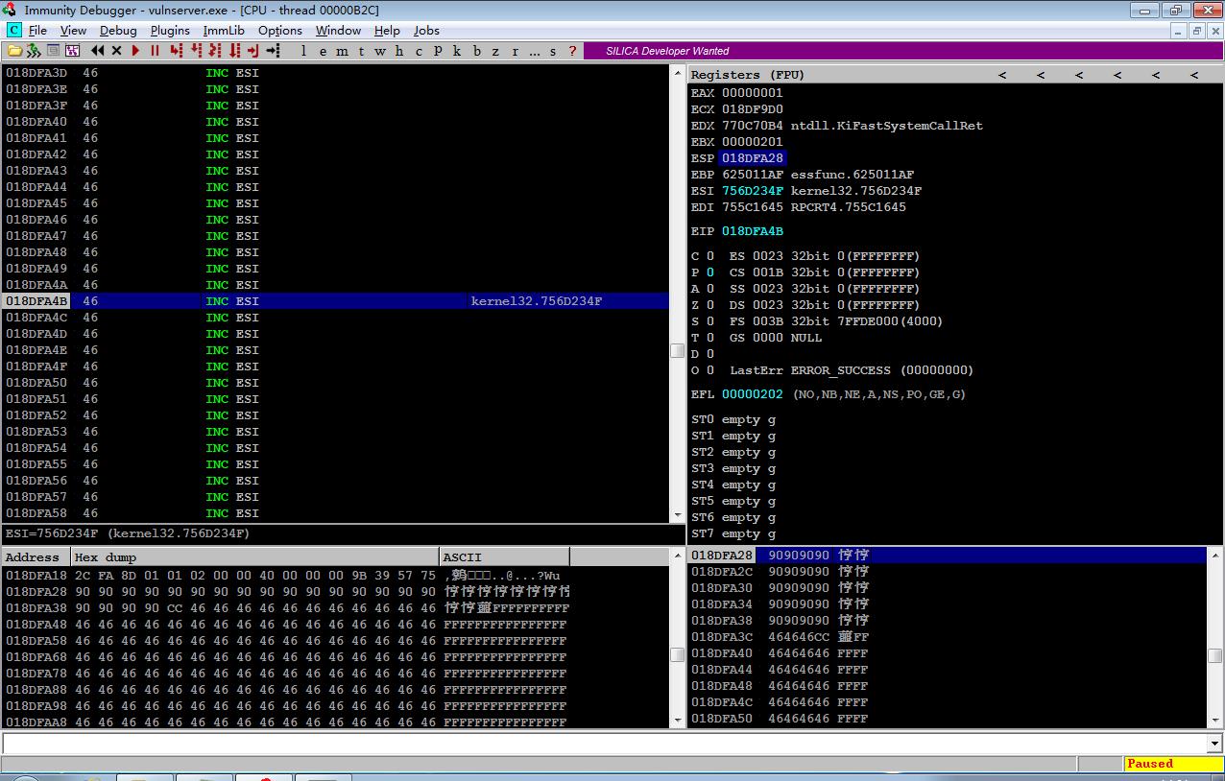Run the program with the red play icon

[135, 51]
